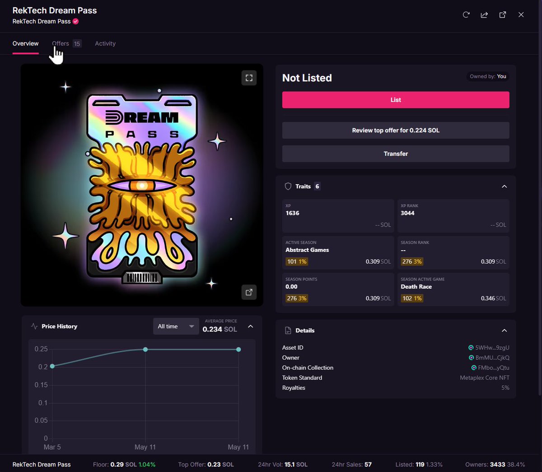Refresh the NFT details icon
Screen dimensions: 542x472
pos(466,14)
